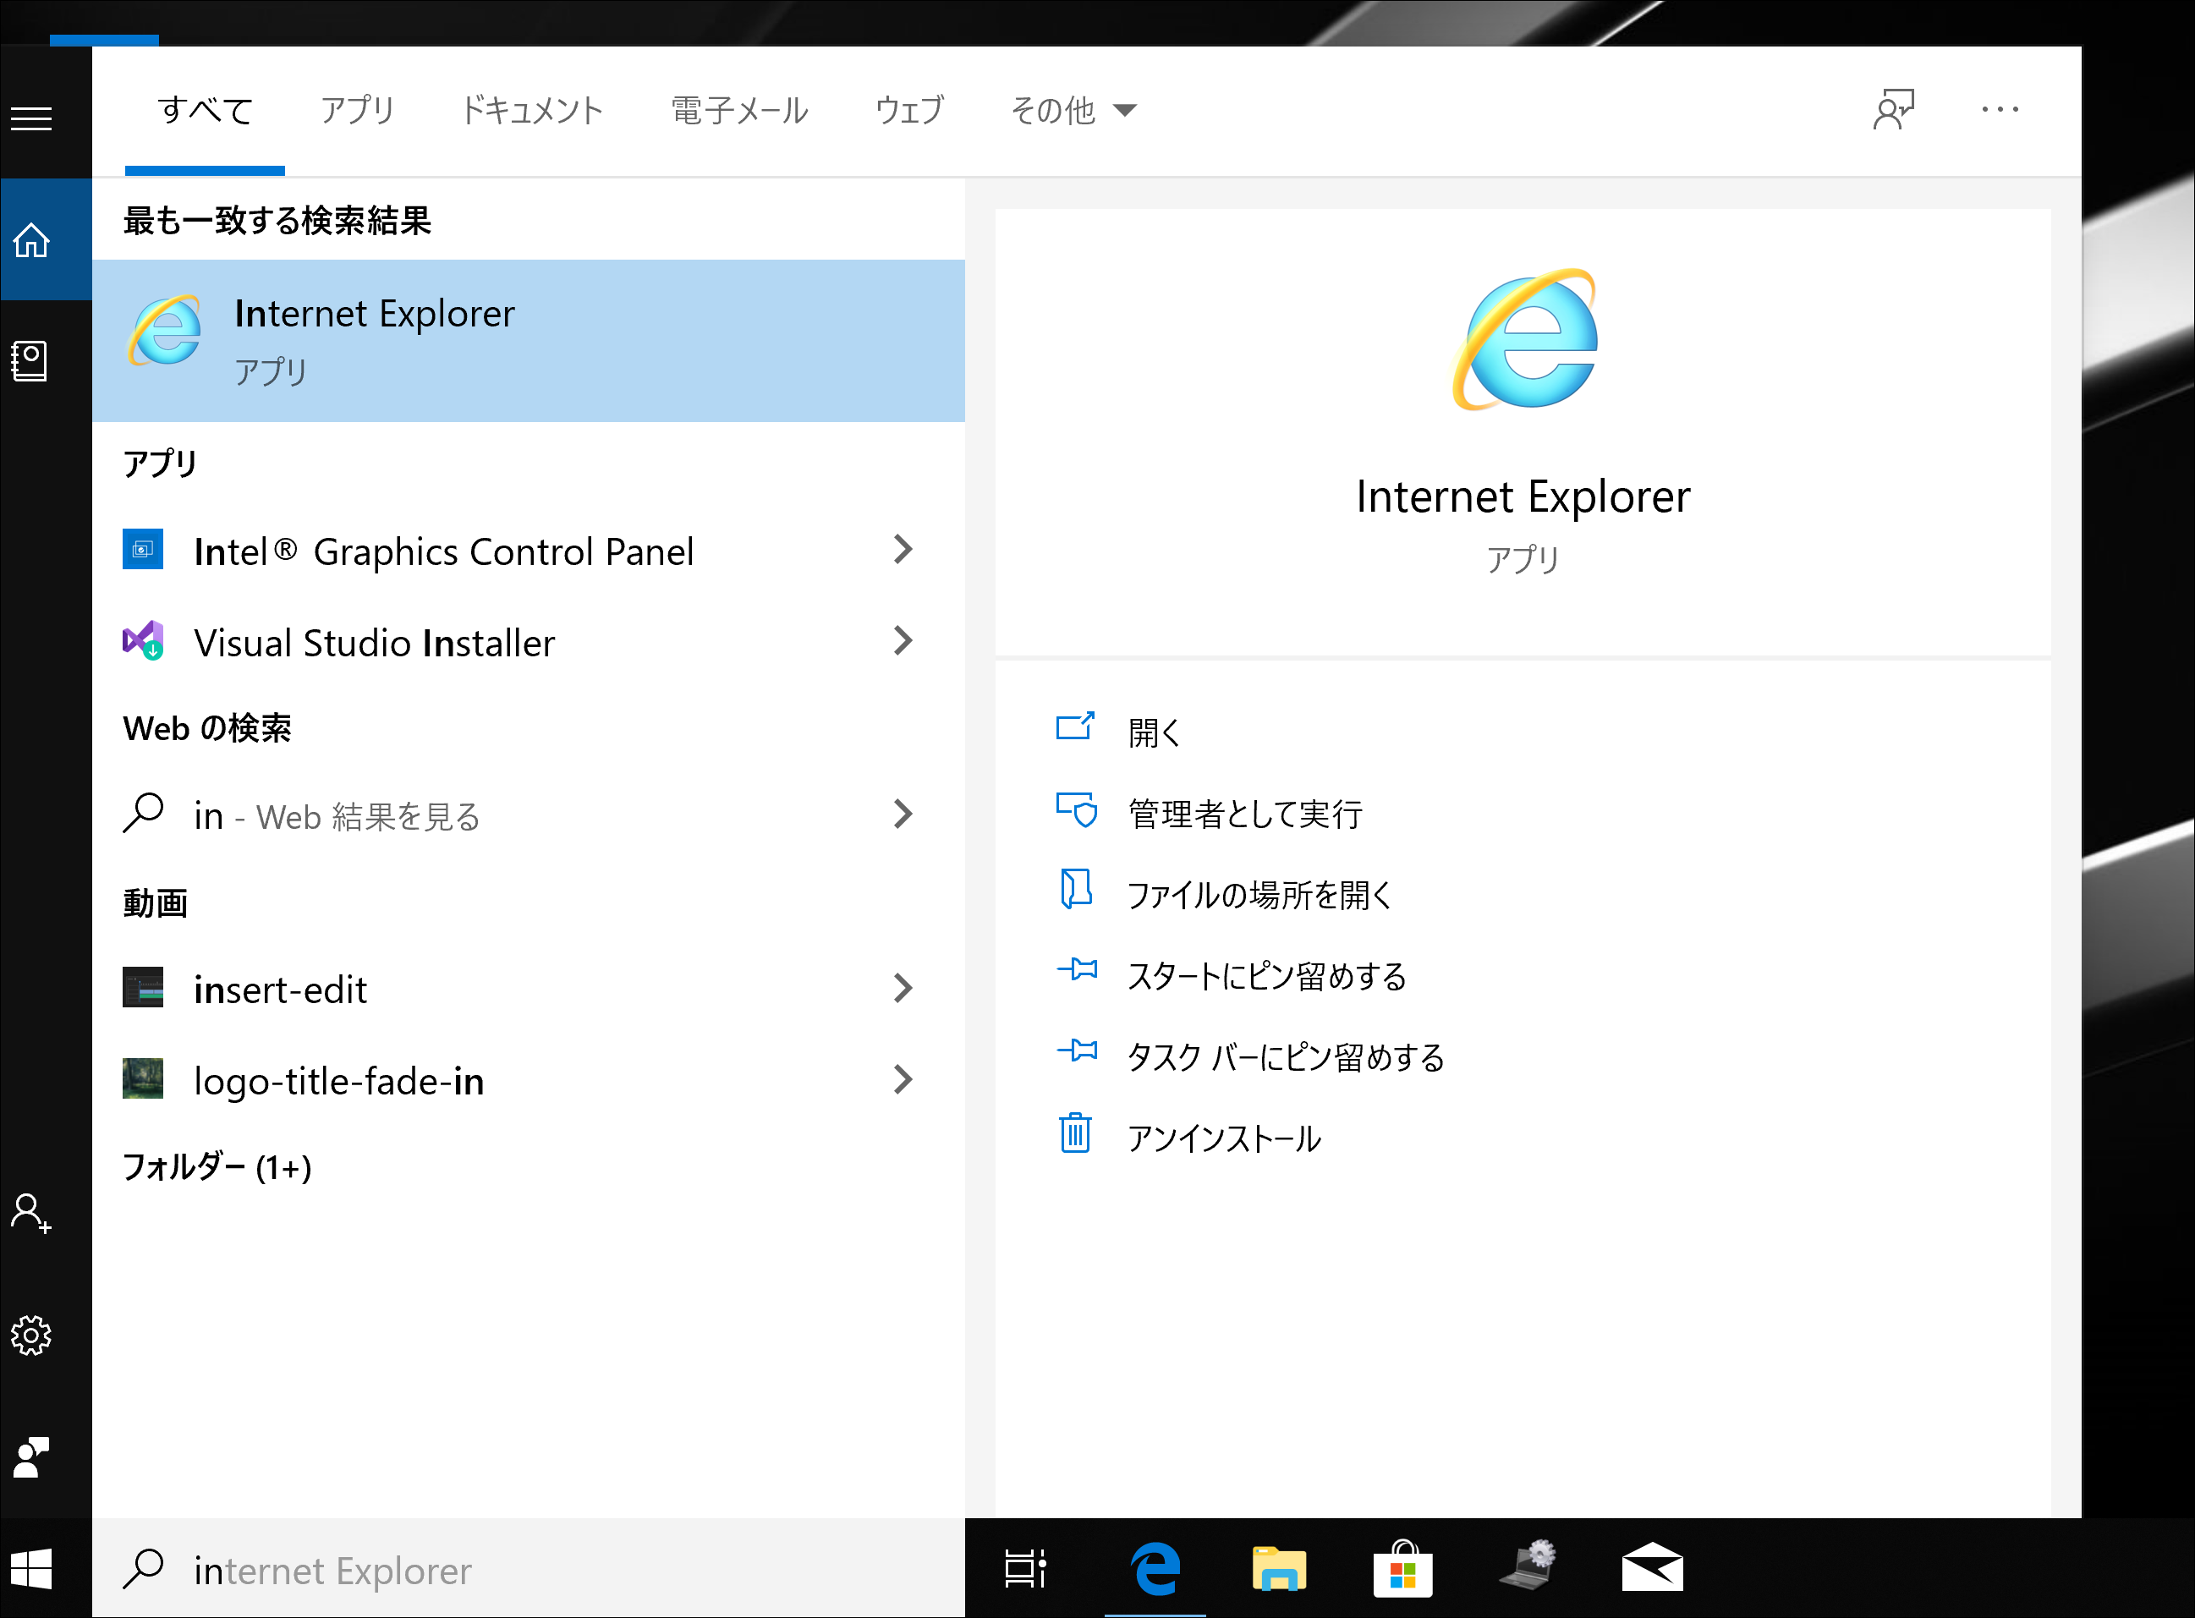
Task: Switch to the ウェブ tab
Action: tap(910, 110)
